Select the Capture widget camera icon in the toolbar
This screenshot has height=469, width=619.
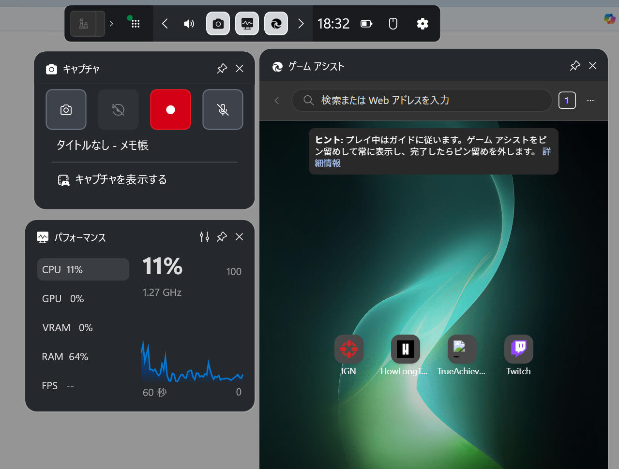[x=218, y=23]
